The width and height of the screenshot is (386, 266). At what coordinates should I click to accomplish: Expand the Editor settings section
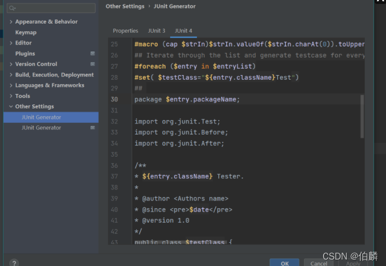tap(11, 43)
